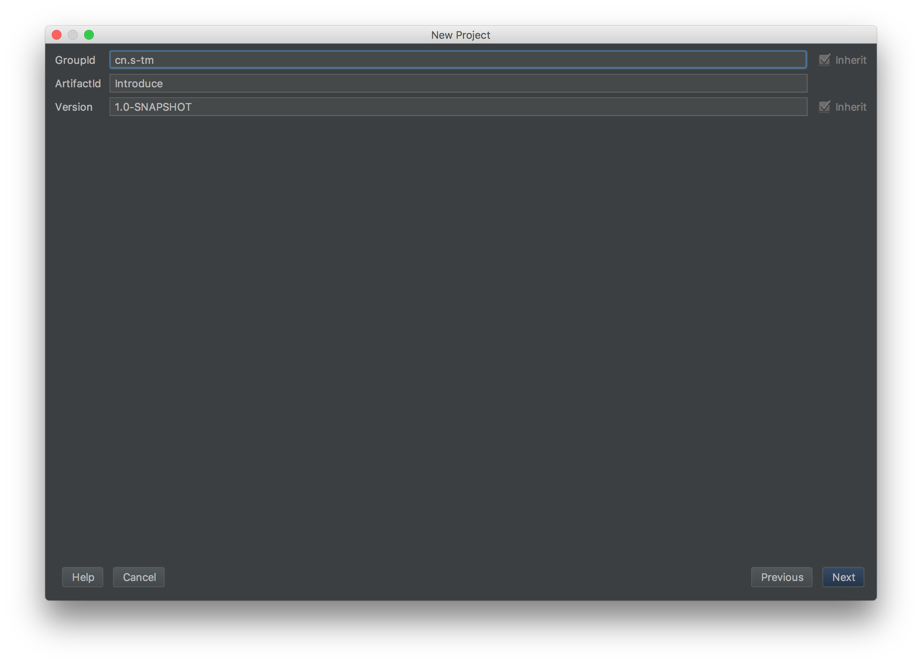Click the Help button for assistance
This screenshot has width=922, height=665.
82,577
